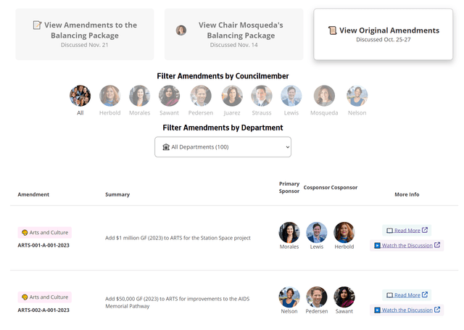Watch the Discussion for the Station Space amendment
Image resolution: width=464 pixels, height=330 pixels.
click(407, 245)
